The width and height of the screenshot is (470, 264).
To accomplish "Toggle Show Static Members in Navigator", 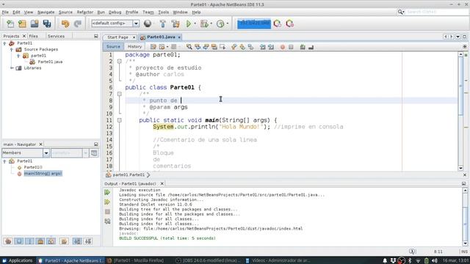I will [29, 241].
